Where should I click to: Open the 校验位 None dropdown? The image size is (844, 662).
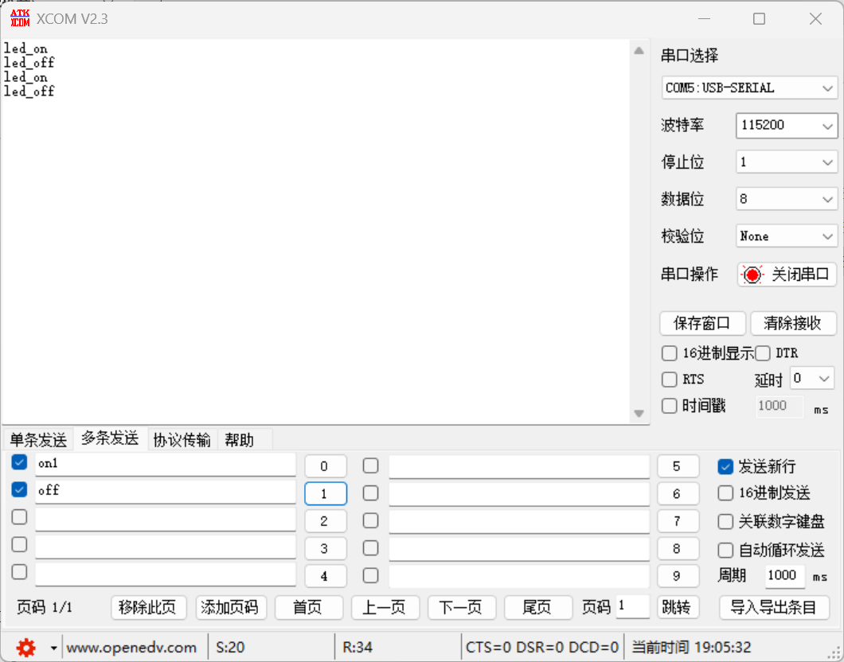coord(786,236)
